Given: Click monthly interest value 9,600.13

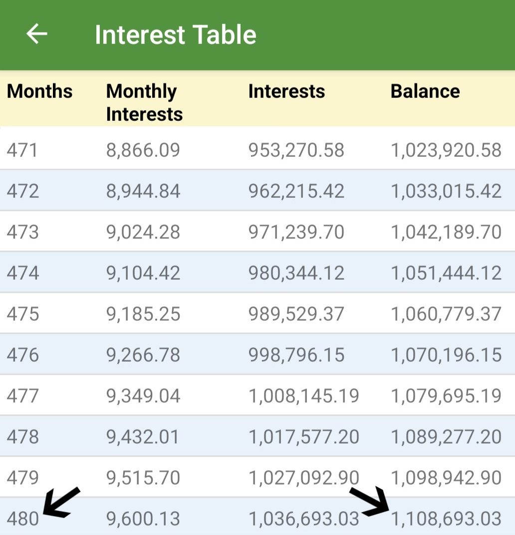Looking at the screenshot, I should [143, 519].
